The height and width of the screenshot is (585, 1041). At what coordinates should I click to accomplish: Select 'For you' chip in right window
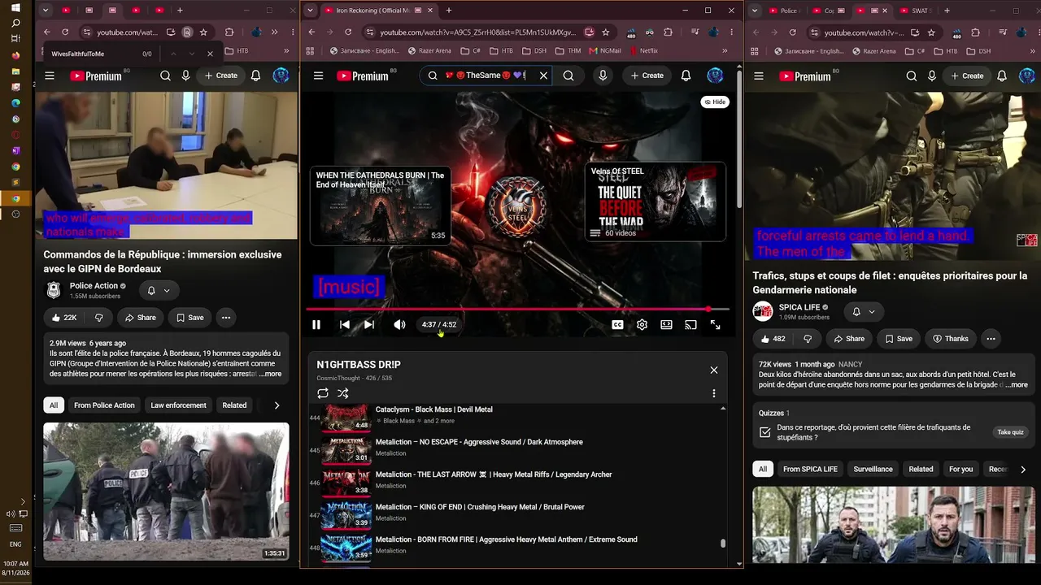[960, 470]
